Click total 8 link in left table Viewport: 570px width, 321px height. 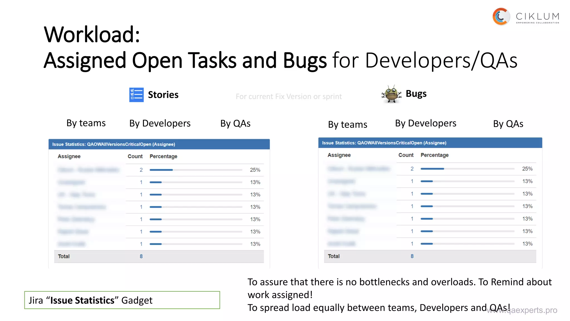point(141,256)
